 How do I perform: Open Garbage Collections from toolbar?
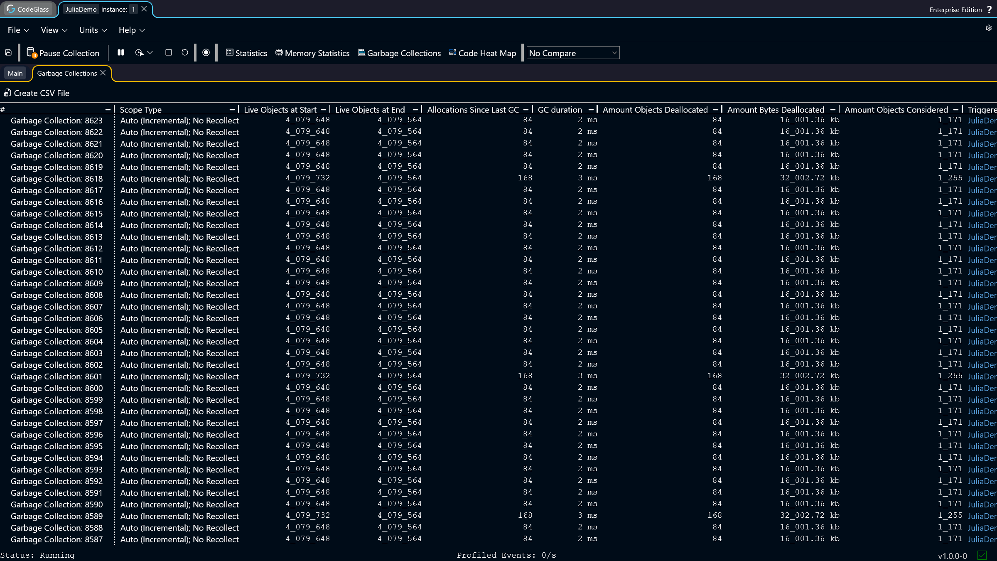[x=399, y=53]
